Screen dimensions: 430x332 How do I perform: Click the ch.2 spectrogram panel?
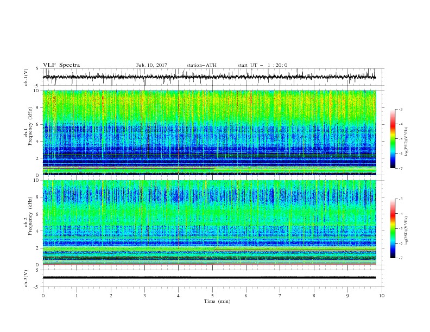[209, 222]
